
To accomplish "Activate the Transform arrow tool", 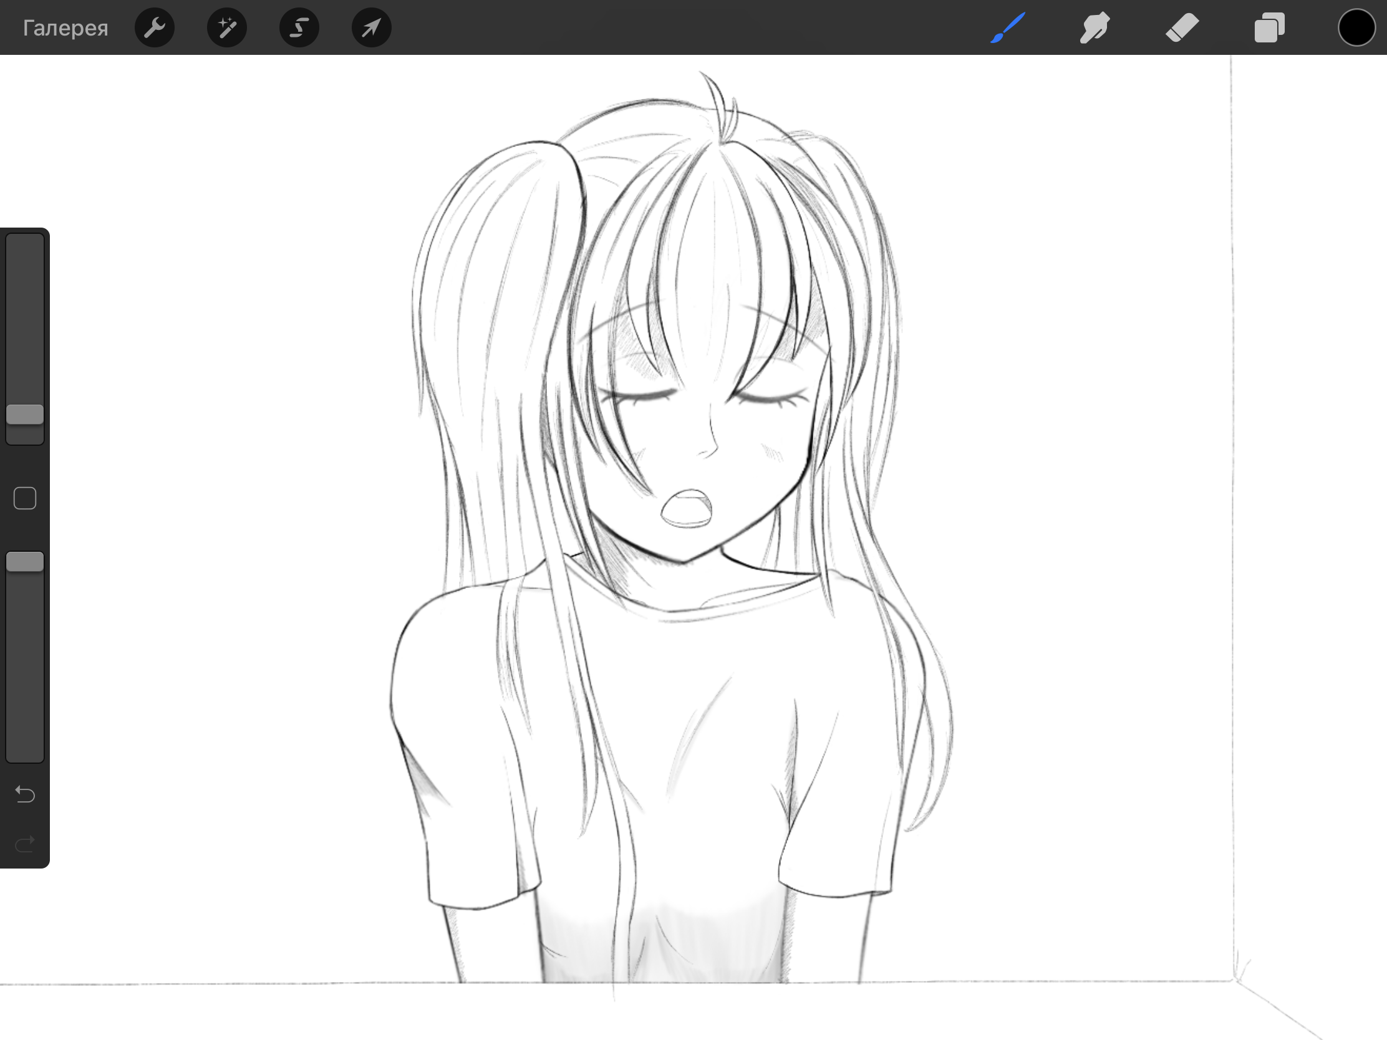I will (x=371, y=27).
